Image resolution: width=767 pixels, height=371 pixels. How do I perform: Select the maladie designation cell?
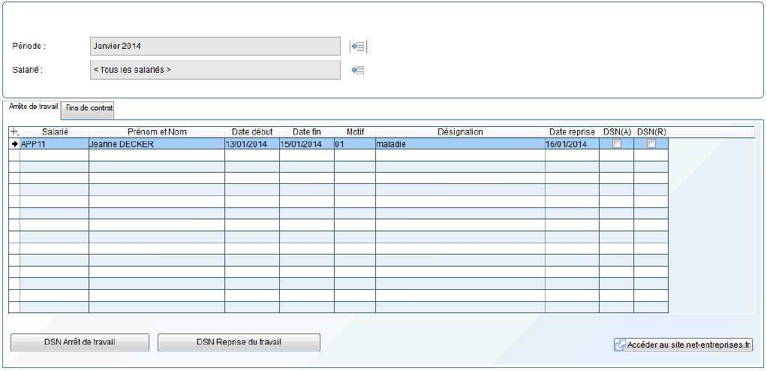coord(460,144)
